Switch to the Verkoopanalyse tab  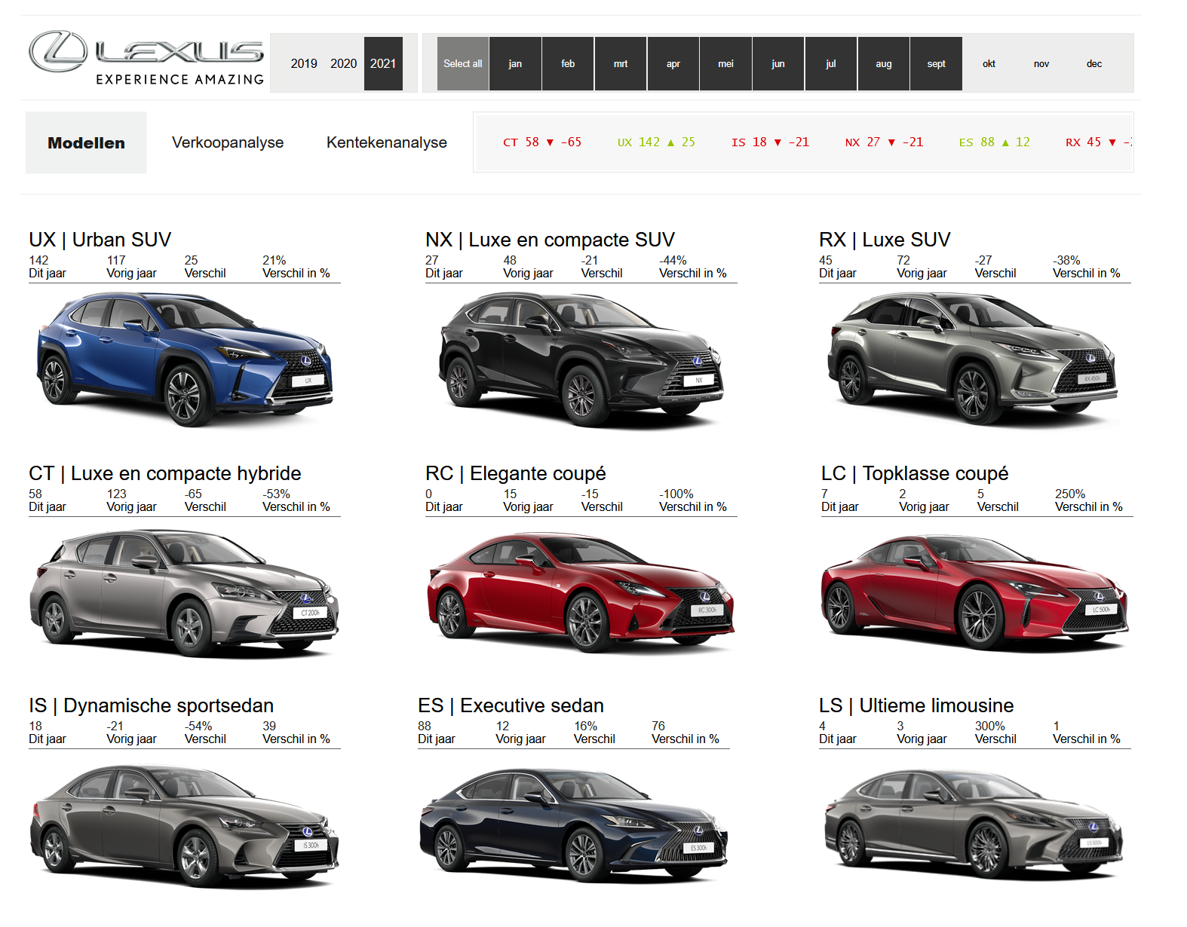pos(228,142)
